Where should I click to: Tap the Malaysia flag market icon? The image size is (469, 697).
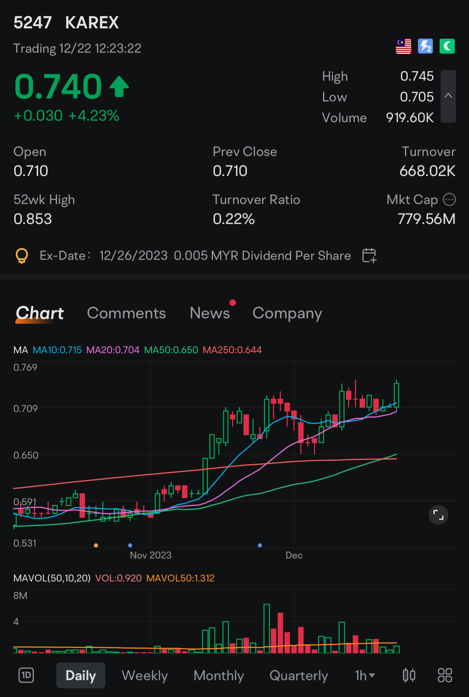pos(404,46)
